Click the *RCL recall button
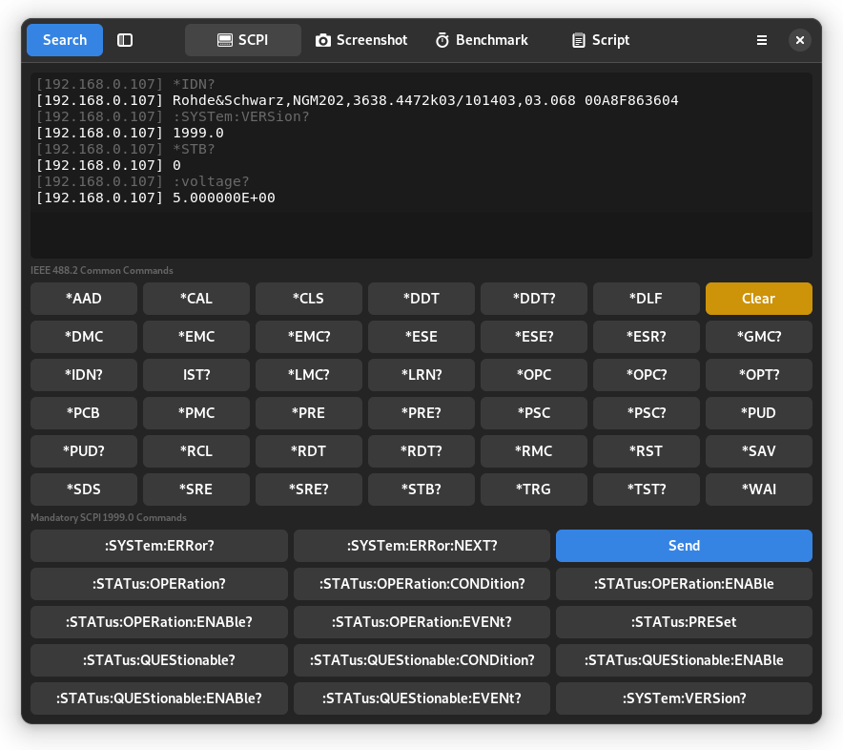843x750 pixels. [196, 451]
